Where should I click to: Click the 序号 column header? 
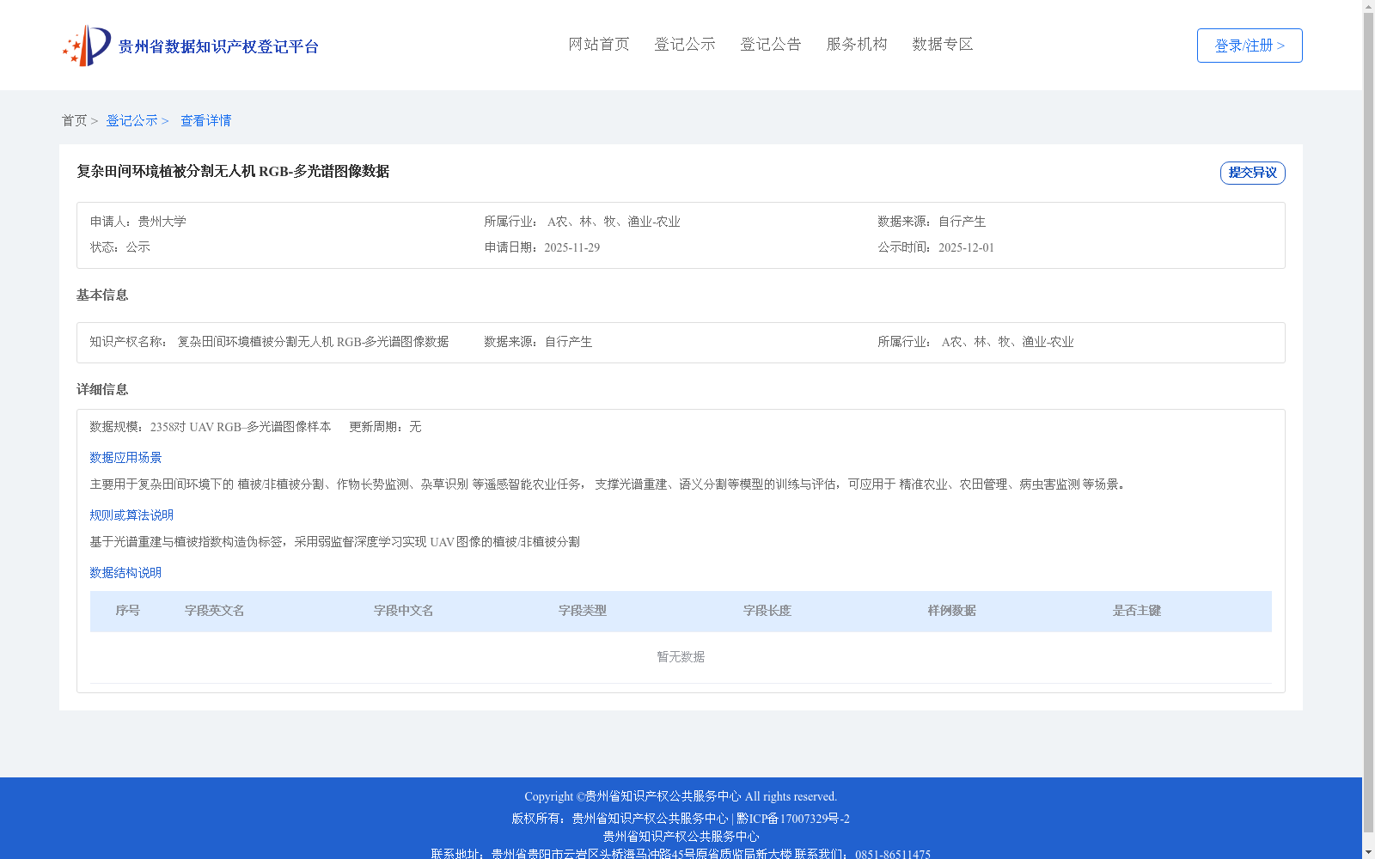coord(127,611)
